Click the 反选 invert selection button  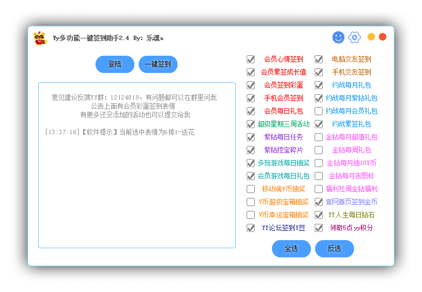334,249
